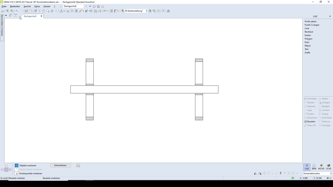Select the Grafik command
Viewport: 333px width, 187px height.
(307, 53)
